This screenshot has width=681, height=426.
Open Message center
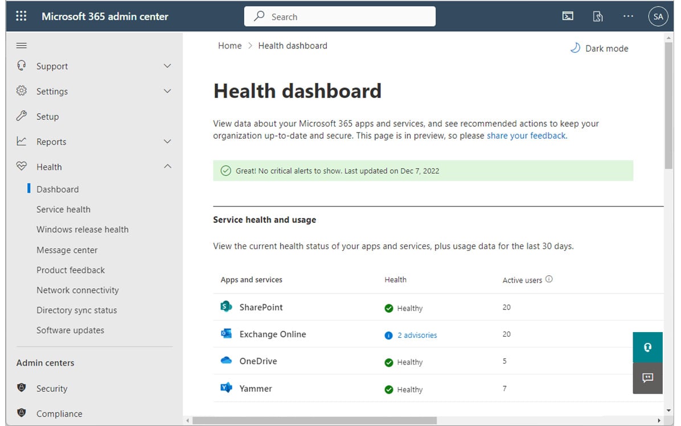coord(67,250)
